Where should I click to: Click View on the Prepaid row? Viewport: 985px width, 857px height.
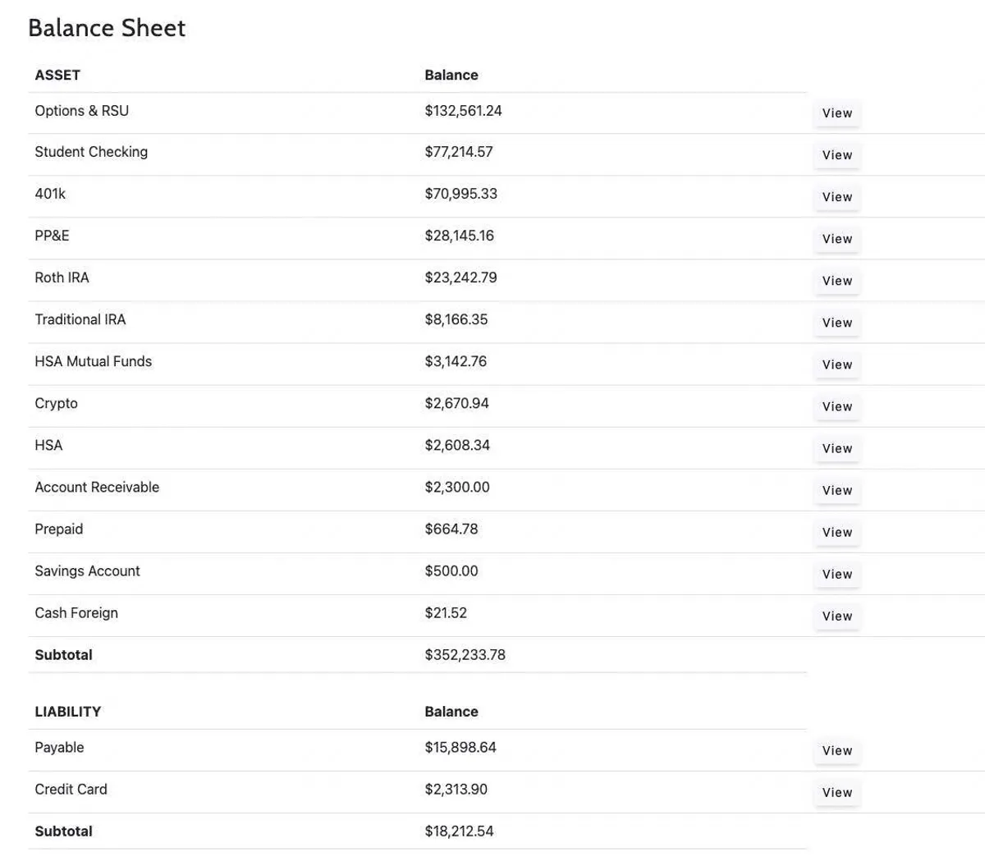click(x=836, y=532)
